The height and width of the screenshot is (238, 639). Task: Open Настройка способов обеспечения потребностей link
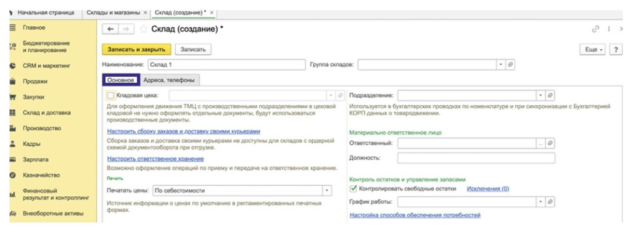pyautogui.click(x=415, y=215)
